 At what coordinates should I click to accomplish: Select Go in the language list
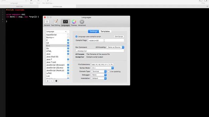47,48
